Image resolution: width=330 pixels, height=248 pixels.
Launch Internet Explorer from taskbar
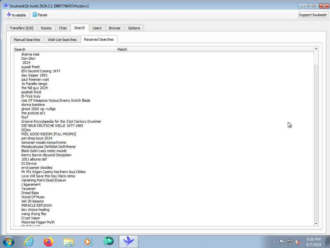pos(29,242)
